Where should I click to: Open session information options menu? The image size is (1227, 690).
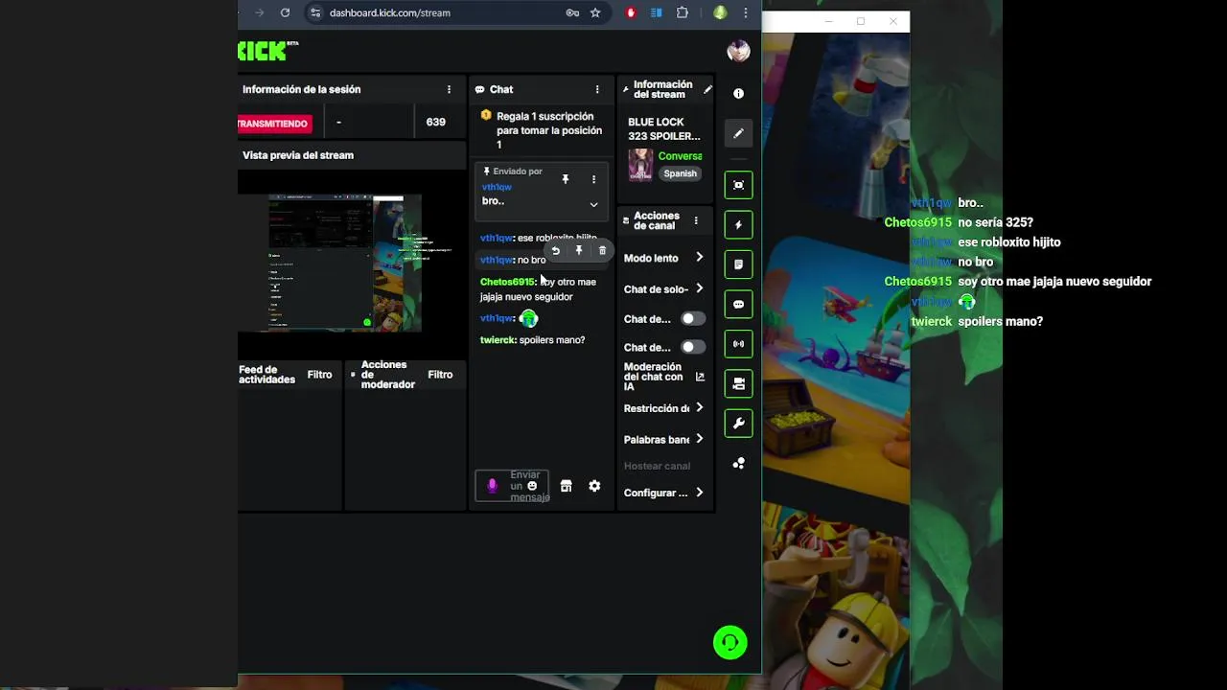[449, 89]
